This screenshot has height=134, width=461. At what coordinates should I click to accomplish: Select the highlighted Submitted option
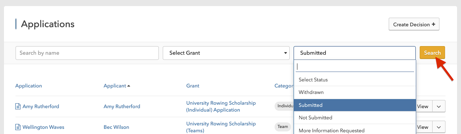point(311,105)
